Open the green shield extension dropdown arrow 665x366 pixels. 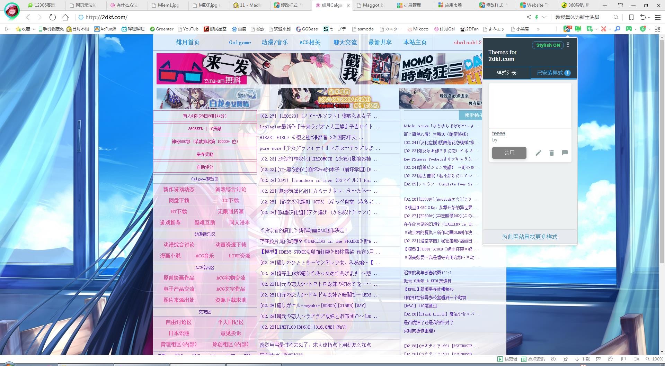point(649,29)
